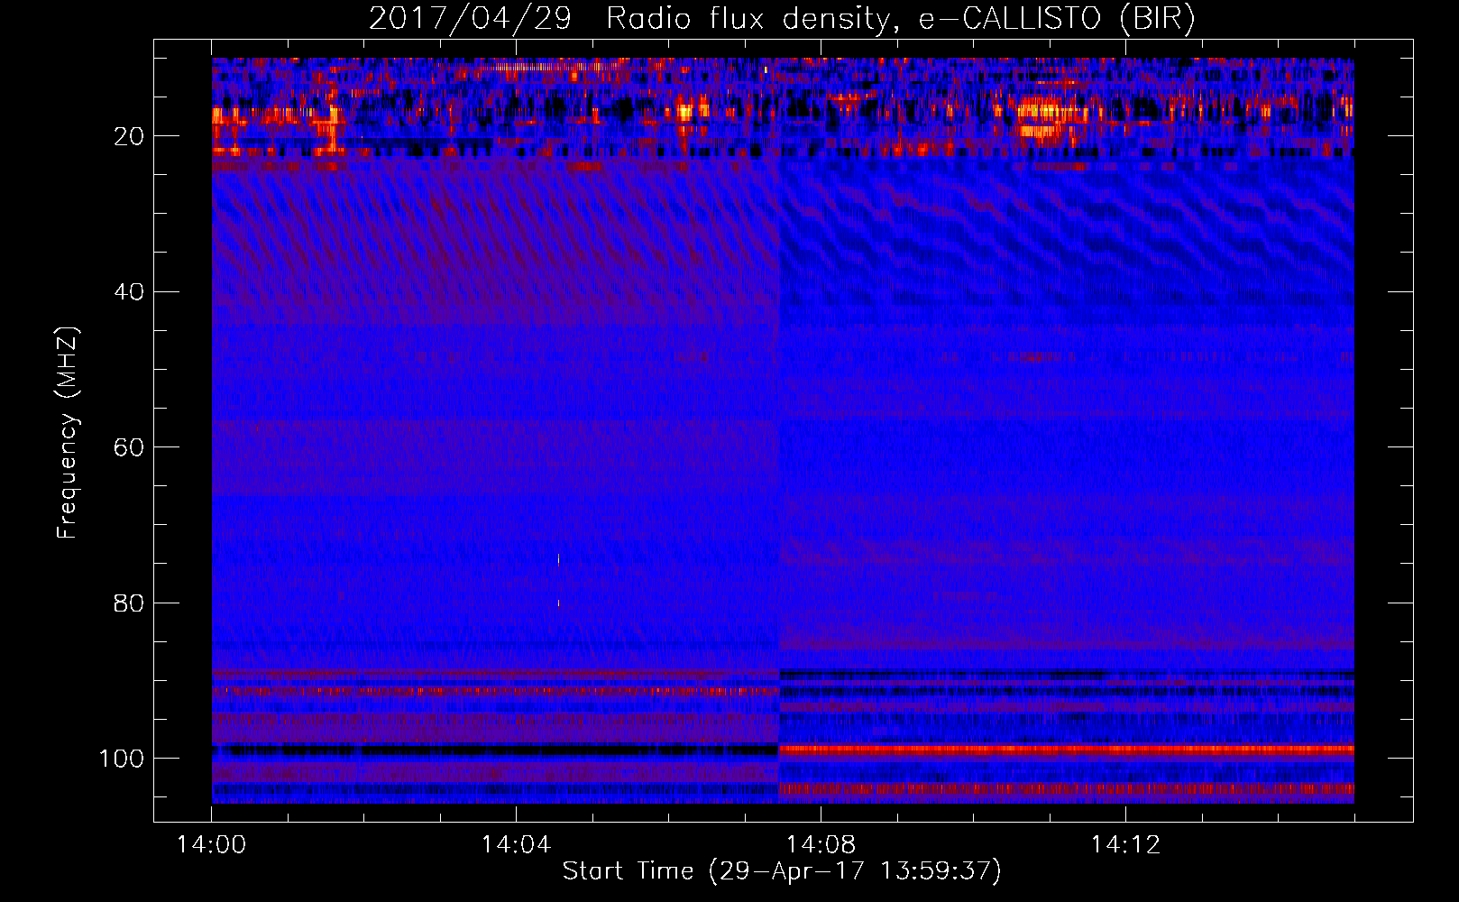Click the 100 frequency tick label
The height and width of the screenshot is (902, 1459).
(122, 759)
